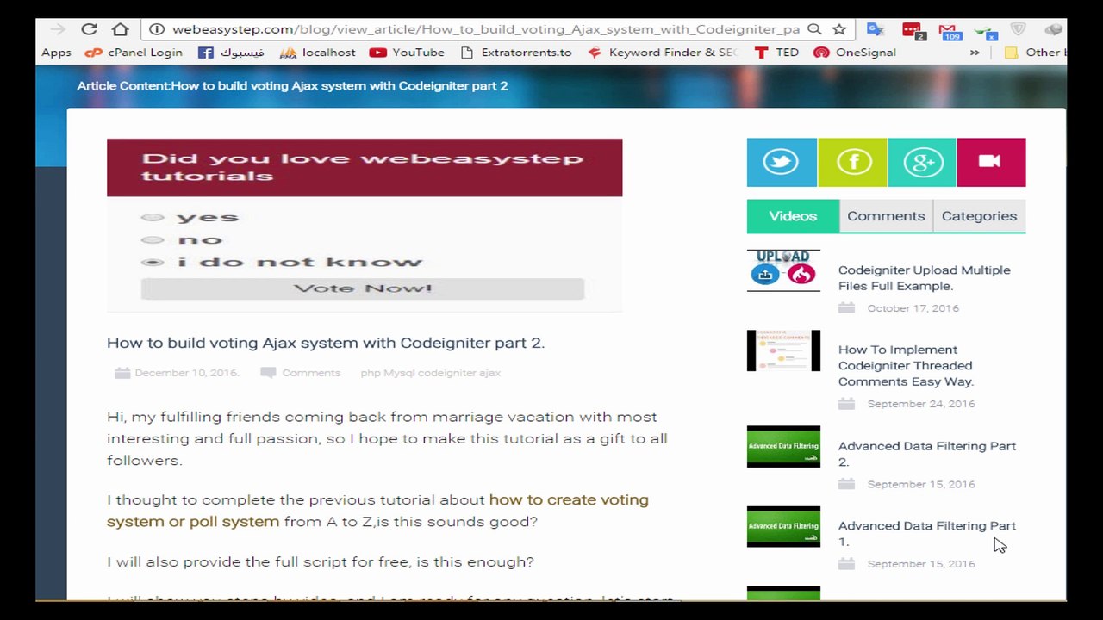The image size is (1103, 620).
Task: Reload the page with the refresh icon
Action: click(x=89, y=29)
